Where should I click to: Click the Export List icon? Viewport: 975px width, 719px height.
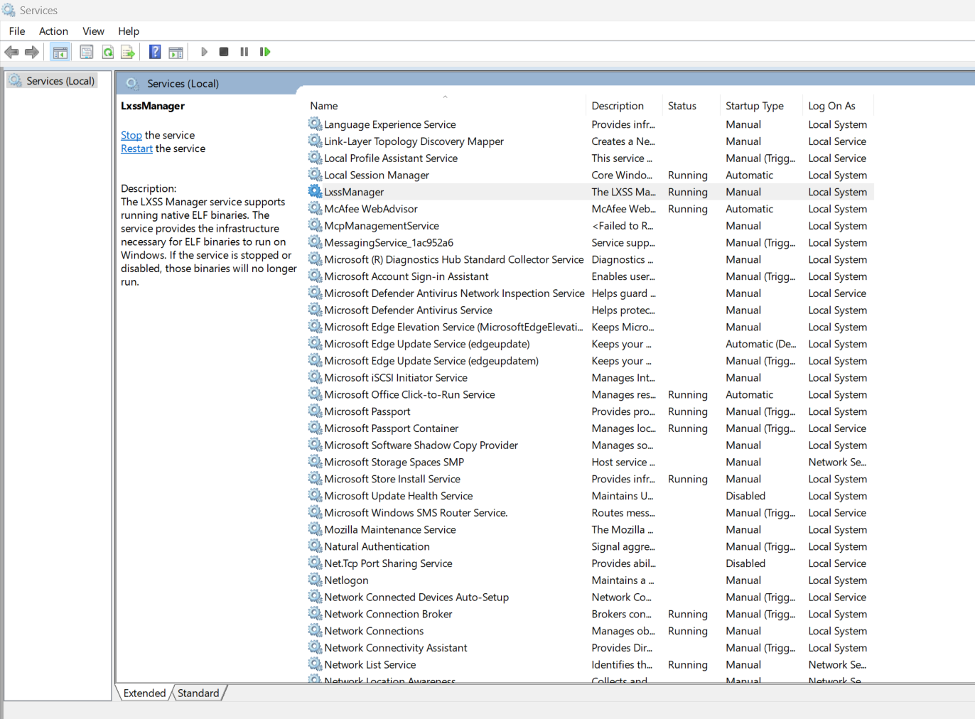129,51
